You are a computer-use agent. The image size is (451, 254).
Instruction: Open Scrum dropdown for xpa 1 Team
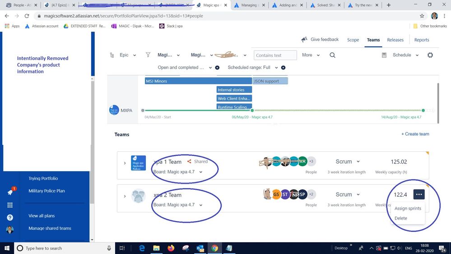coord(348,161)
